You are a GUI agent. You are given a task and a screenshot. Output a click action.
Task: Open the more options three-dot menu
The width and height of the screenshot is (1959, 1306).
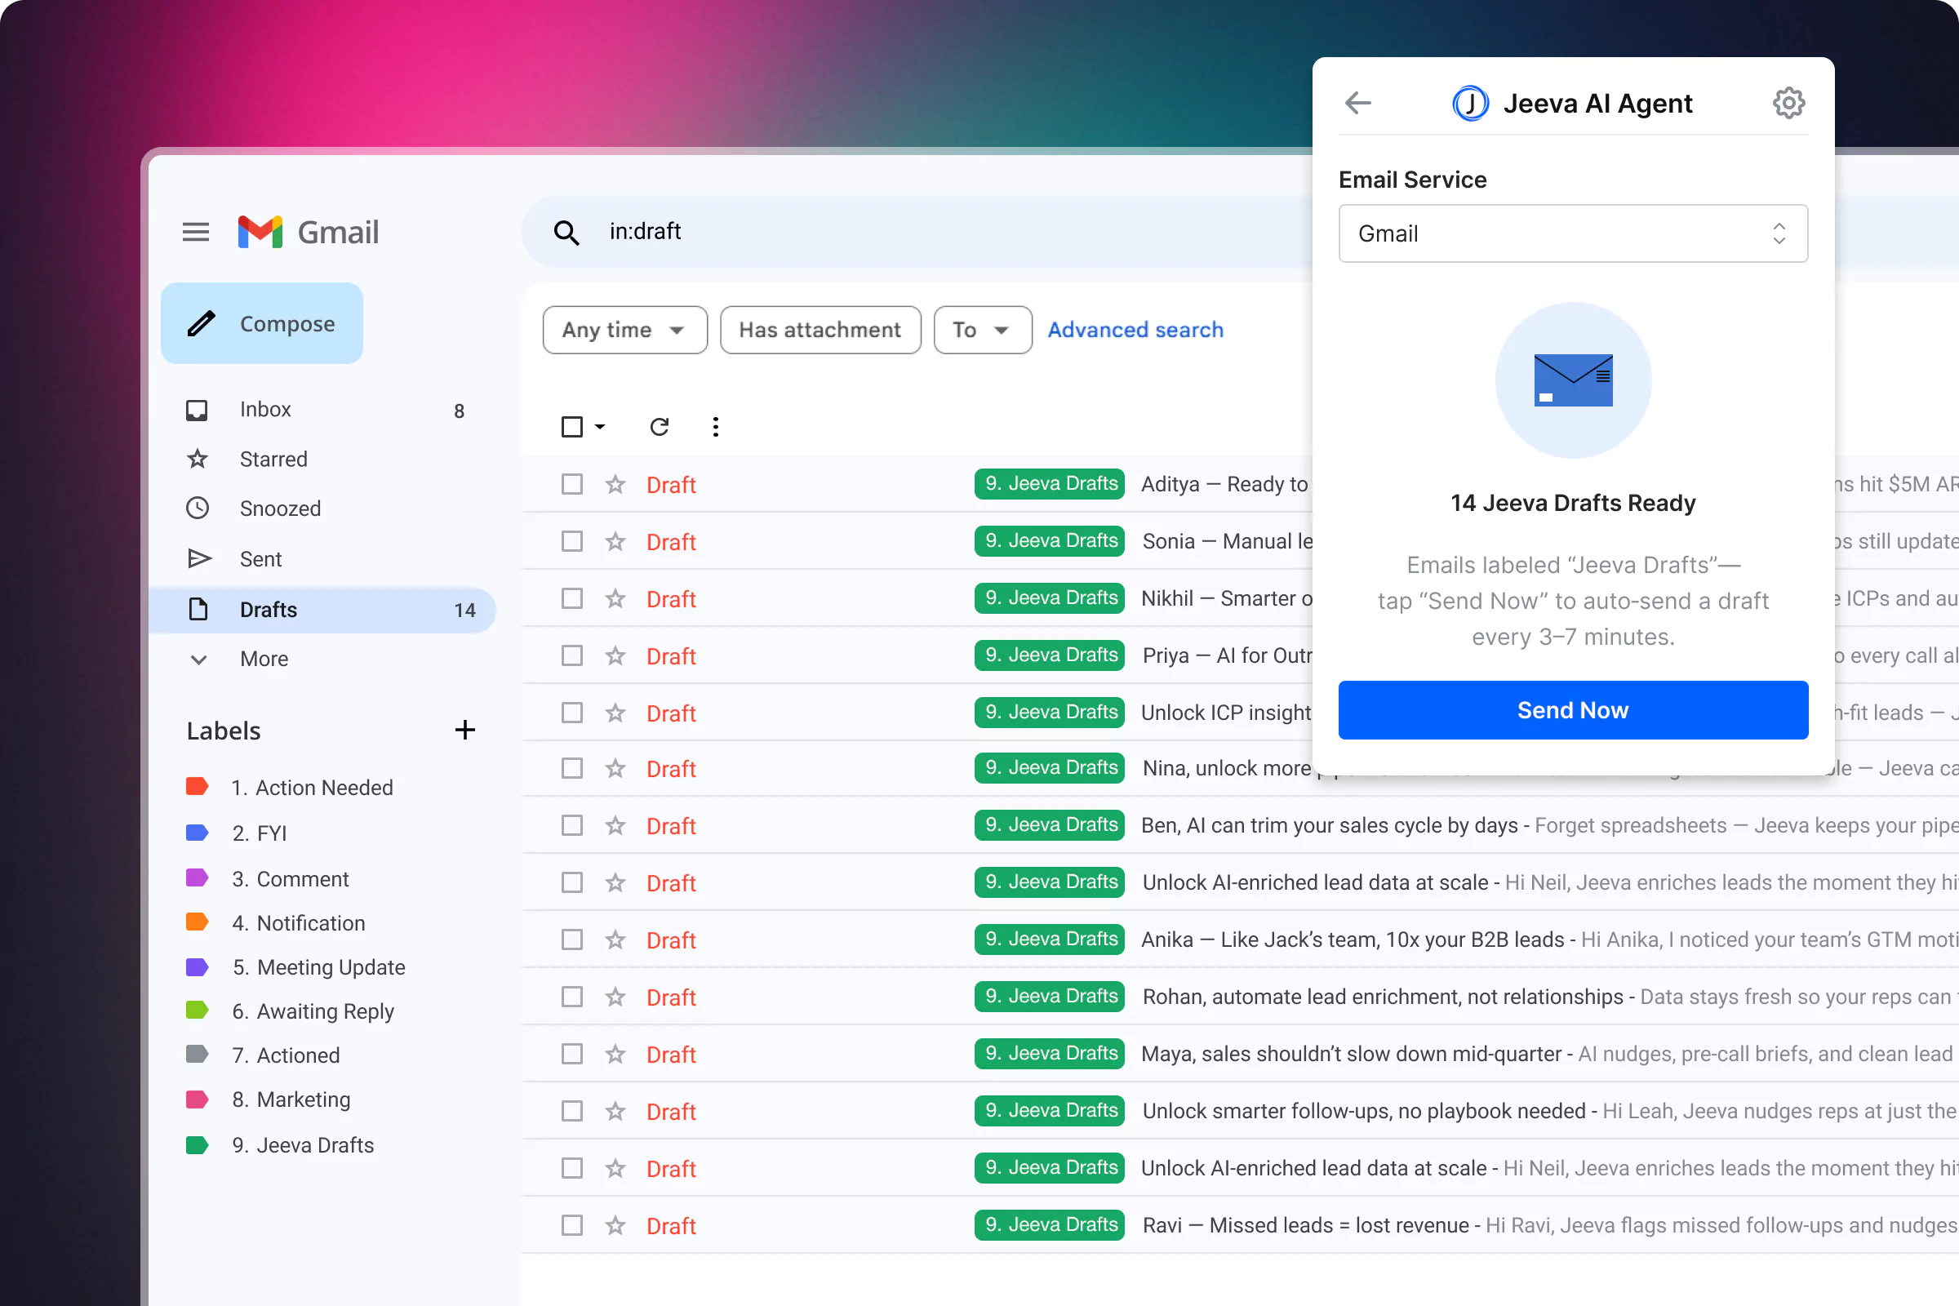coord(715,426)
